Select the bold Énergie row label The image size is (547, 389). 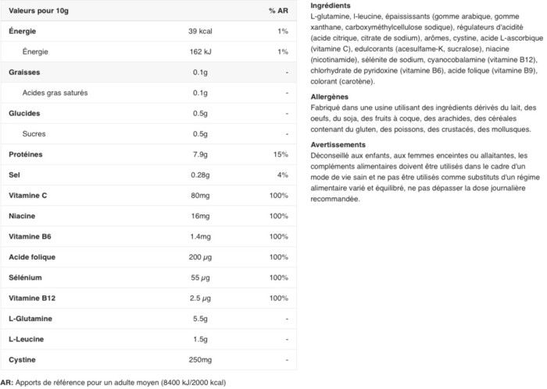click(x=22, y=31)
